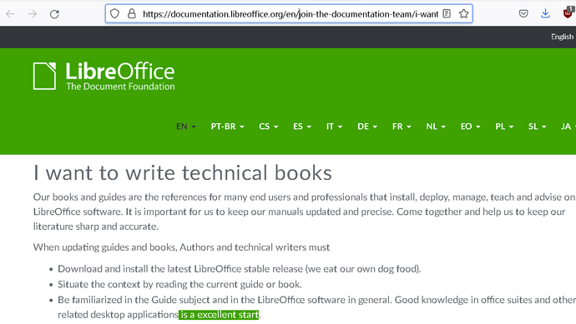Open the tracking protection shield icon
Screen dimensions: 576x324
click(115, 14)
